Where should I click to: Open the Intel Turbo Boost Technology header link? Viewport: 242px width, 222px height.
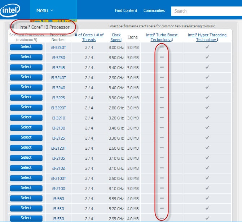(162, 37)
